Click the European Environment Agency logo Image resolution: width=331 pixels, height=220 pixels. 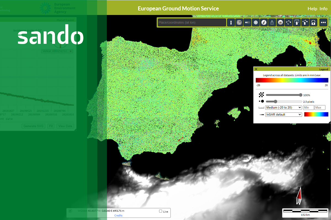tap(57, 8)
